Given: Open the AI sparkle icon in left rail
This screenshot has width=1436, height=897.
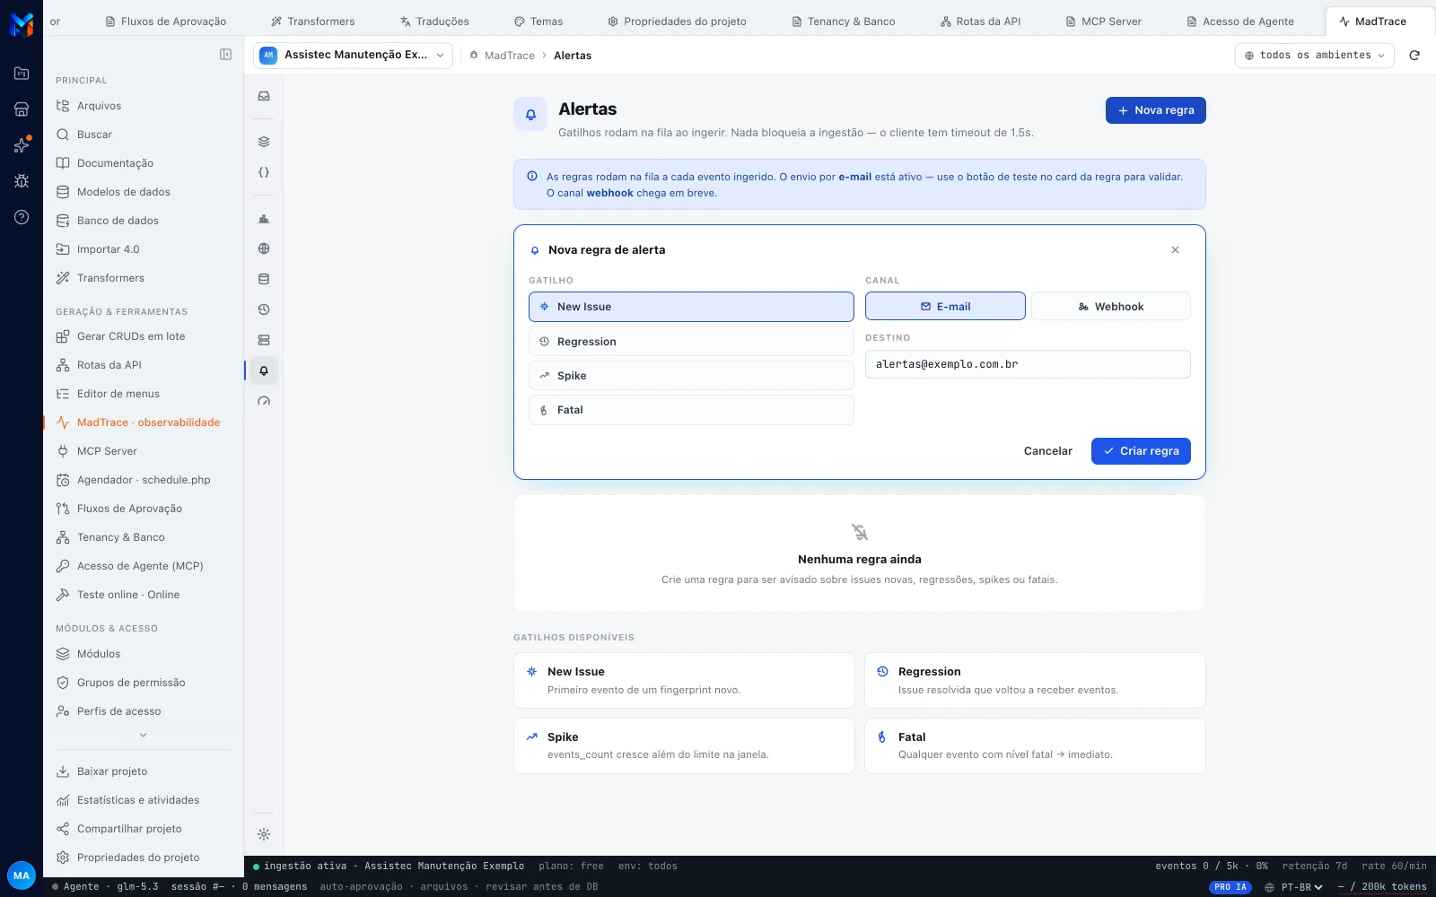Looking at the screenshot, I should pyautogui.click(x=22, y=145).
